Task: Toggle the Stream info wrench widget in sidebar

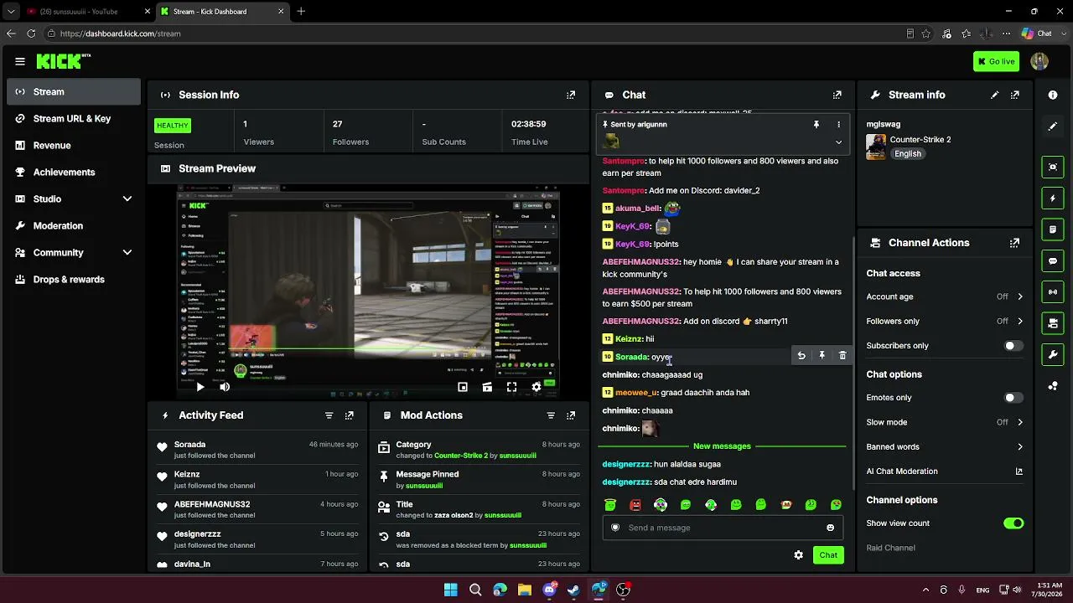Action: pyautogui.click(x=1053, y=354)
